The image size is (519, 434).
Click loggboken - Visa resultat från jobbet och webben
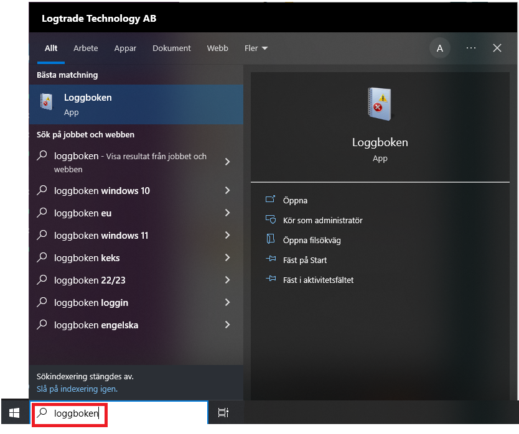pos(130,162)
